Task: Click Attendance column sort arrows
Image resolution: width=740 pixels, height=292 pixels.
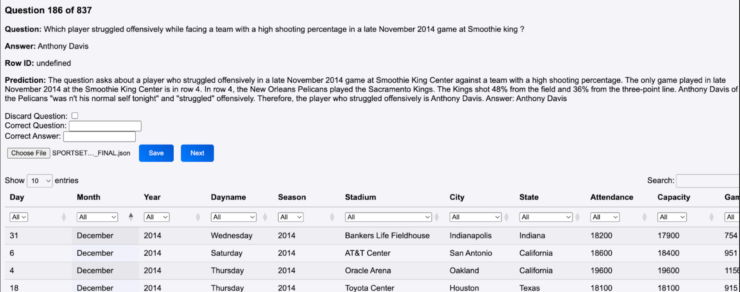Action: [x=645, y=217]
